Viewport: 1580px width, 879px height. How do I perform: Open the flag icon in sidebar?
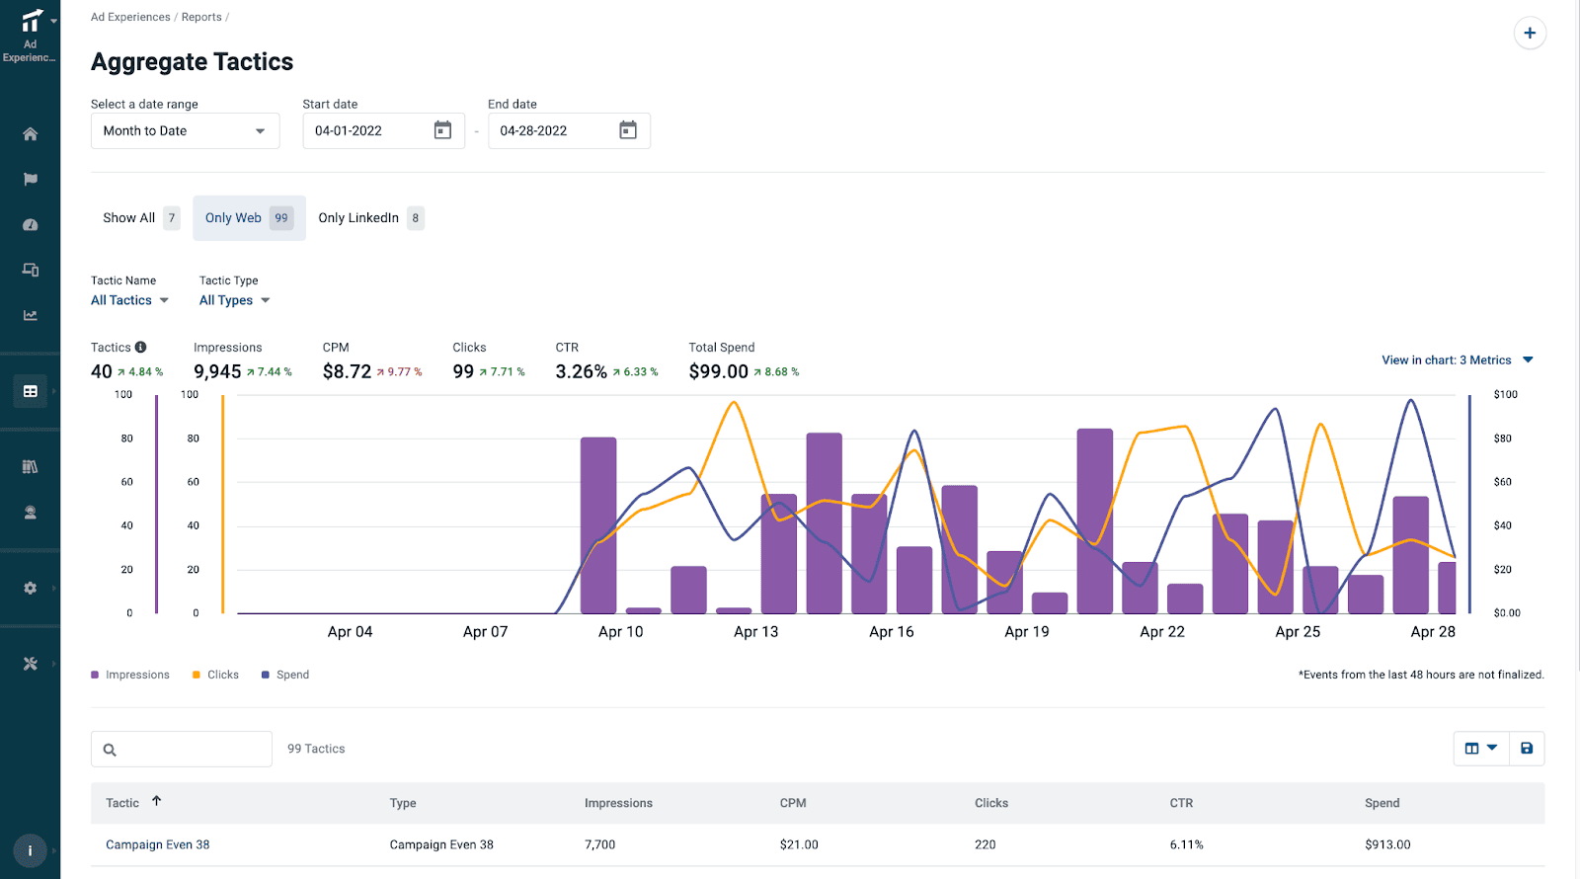tap(30, 180)
